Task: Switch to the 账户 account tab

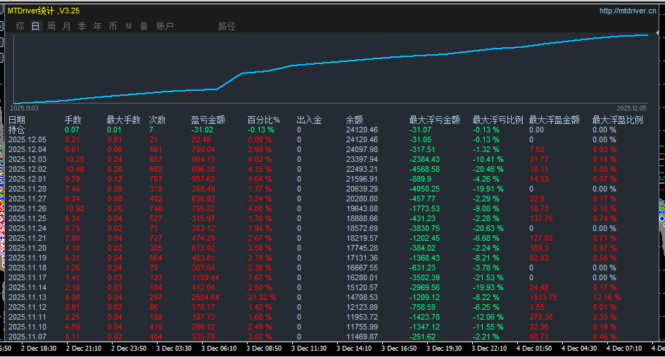Action: pos(165,26)
